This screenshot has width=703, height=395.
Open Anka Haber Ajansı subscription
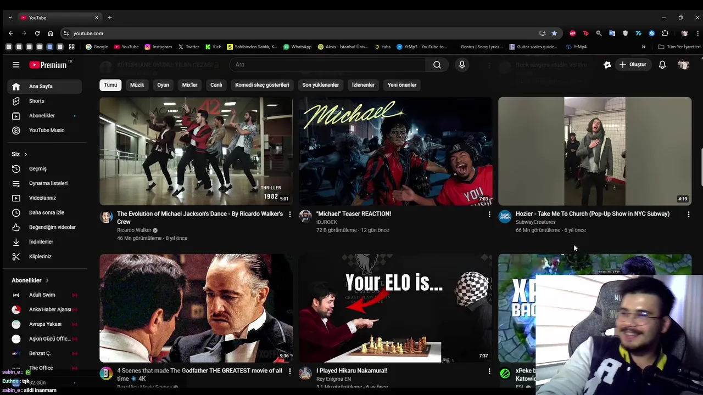pyautogui.click(x=44, y=309)
